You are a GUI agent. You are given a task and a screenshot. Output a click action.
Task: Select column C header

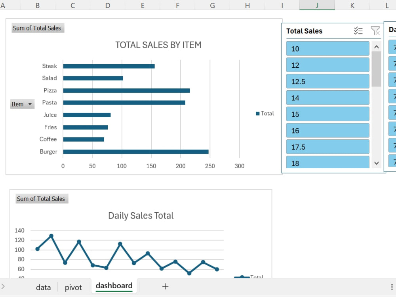72,5
